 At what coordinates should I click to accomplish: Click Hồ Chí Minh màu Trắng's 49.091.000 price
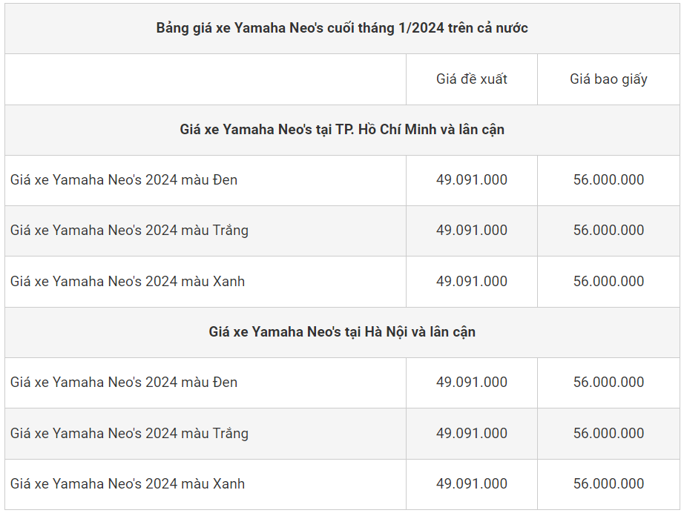point(472,231)
